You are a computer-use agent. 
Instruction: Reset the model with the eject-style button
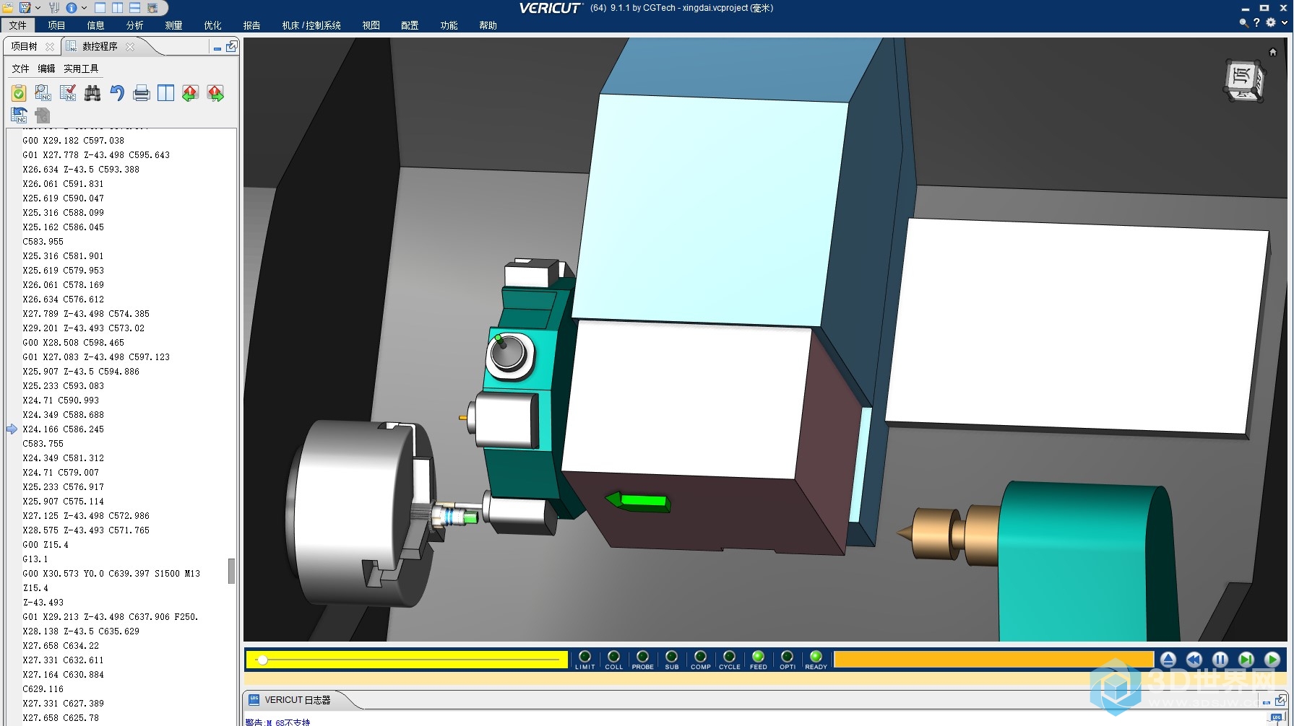(x=1168, y=660)
